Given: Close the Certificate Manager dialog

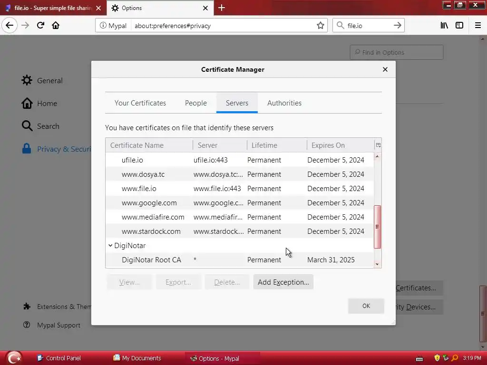Looking at the screenshot, I should (x=385, y=69).
